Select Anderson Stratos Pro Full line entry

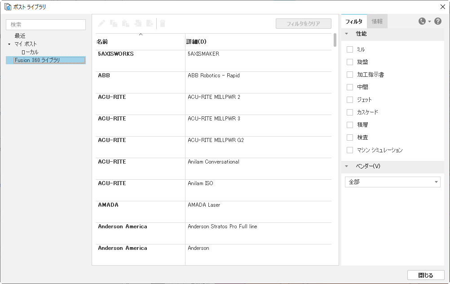pos(222,226)
